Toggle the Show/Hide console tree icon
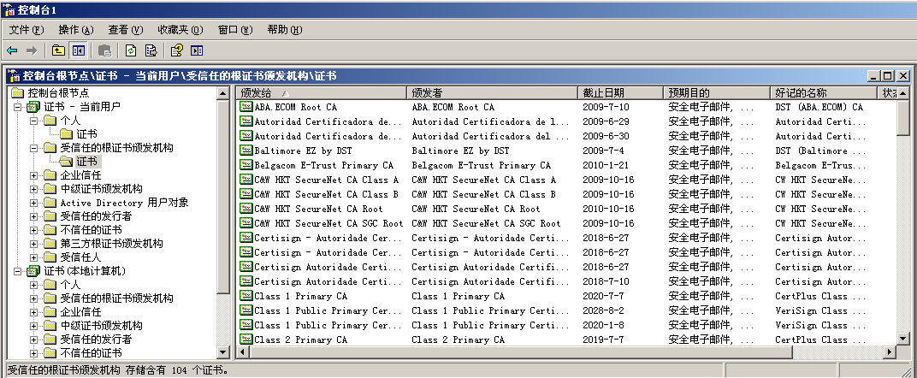The height and width of the screenshot is (378, 917). click(79, 50)
